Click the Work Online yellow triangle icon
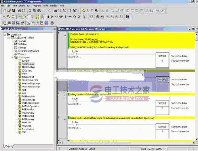The image size is (198, 151). tap(83, 11)
